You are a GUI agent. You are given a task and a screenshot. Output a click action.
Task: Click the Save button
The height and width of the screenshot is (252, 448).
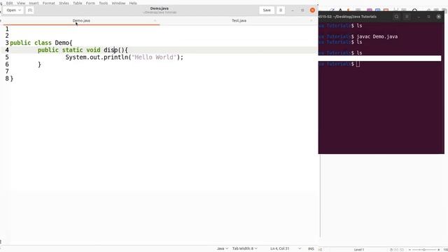[x=267, y=10]
